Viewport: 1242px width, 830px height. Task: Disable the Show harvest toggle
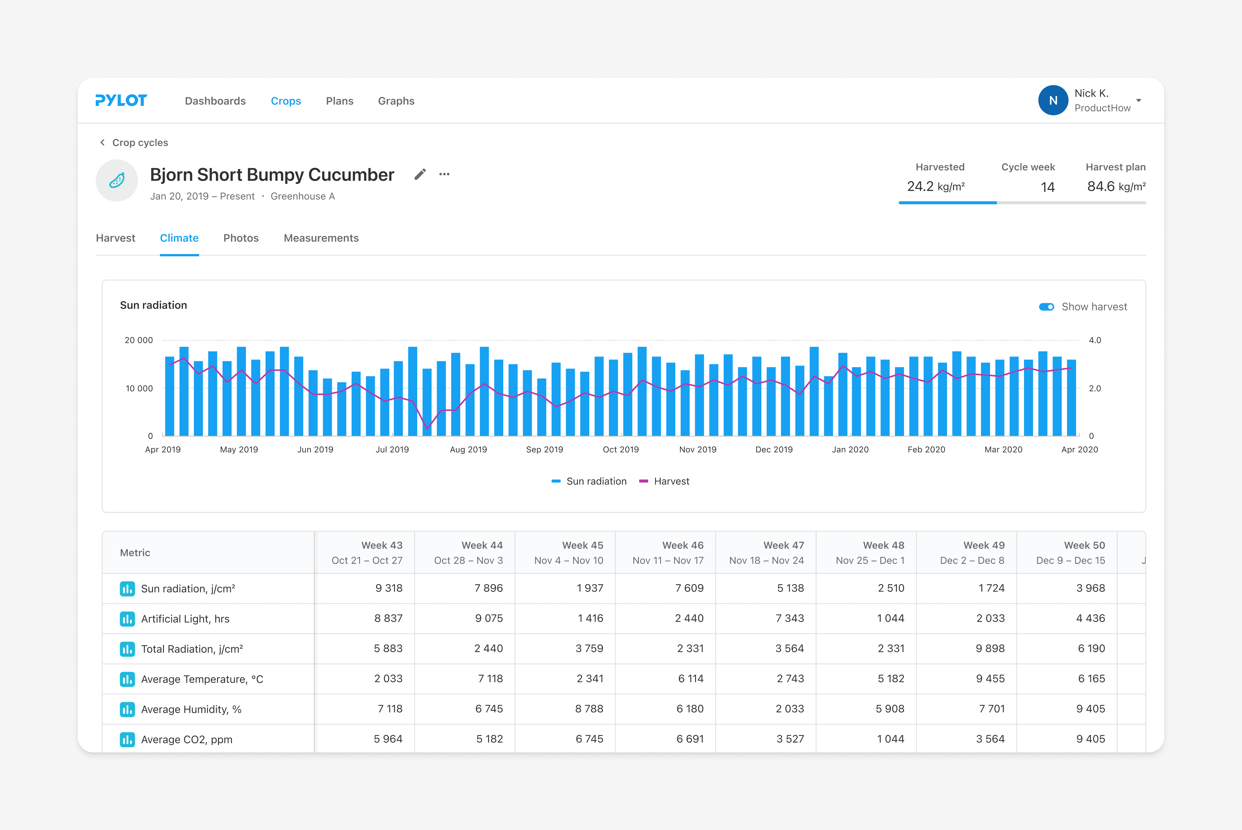pyautogui.click(x=1046, y=307)
